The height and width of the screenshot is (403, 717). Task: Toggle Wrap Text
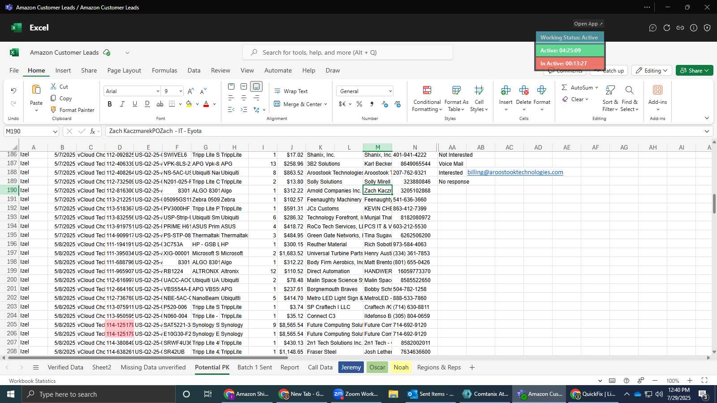291,91
